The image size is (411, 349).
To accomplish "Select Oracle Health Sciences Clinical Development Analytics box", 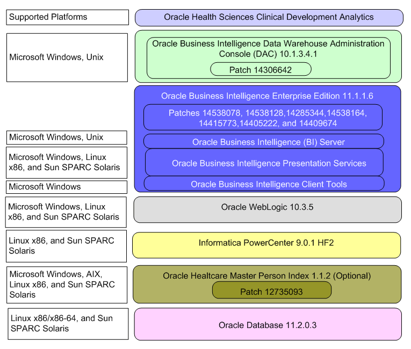I will point(269,18).
